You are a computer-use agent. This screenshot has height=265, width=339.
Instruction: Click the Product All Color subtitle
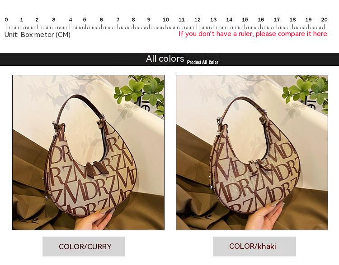(x=202, y=62)
